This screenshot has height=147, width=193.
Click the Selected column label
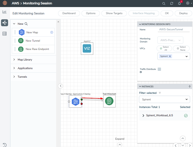point(185,107)
